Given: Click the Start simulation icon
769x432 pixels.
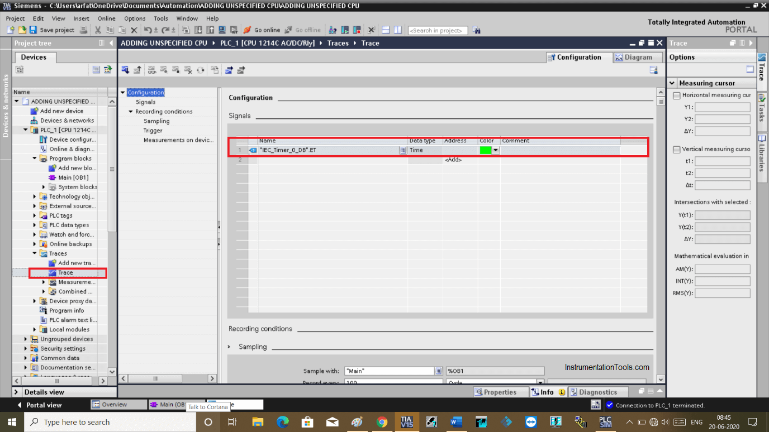Looking at the screenshot, I should [222, 30].
